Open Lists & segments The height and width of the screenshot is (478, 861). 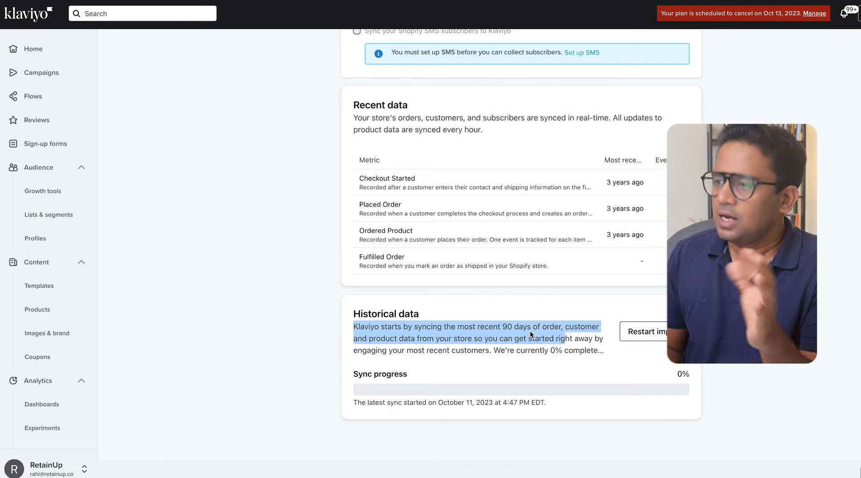point(49,215)
